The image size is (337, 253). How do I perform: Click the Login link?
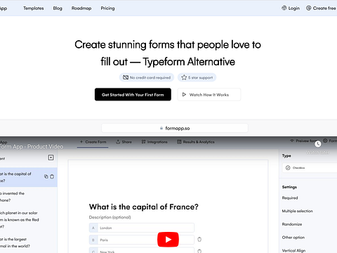[x=291, y=8]
